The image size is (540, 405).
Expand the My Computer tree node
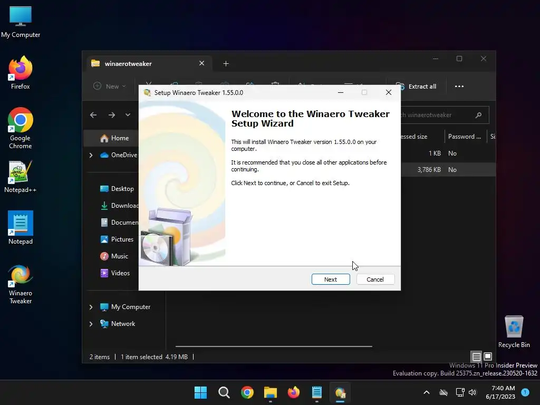tap(91, 307)
